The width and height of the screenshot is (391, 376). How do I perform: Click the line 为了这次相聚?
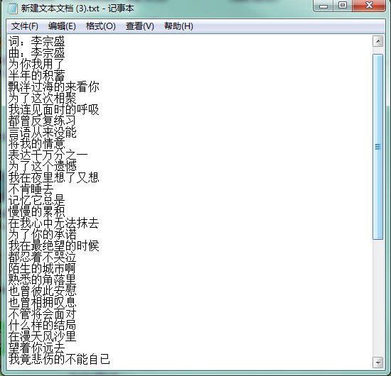pos(43,99)
